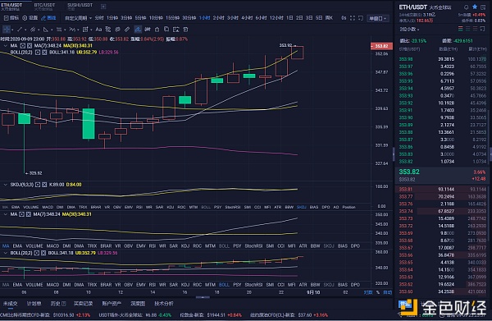Select the trend line drawing tool
Viewport: 492px width, 321px height.
[x=20, y=30]
